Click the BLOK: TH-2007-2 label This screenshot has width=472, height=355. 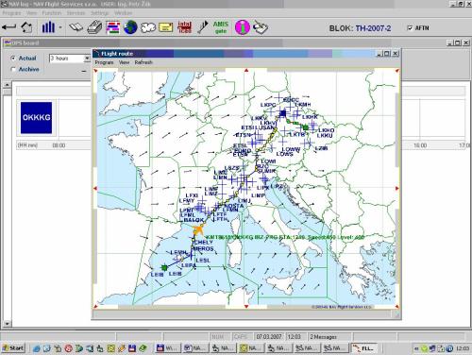360,28
